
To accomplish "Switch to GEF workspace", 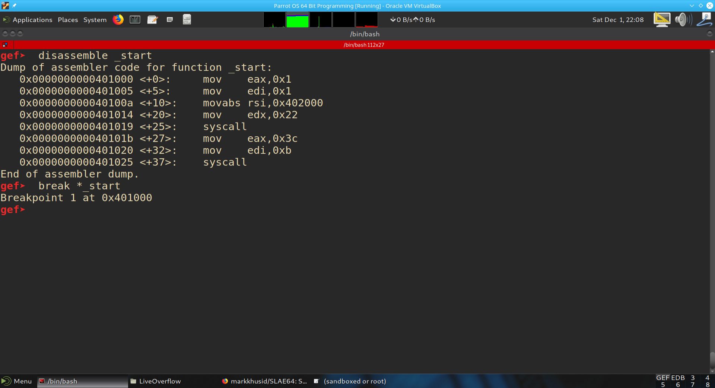I will coord(663,378).
